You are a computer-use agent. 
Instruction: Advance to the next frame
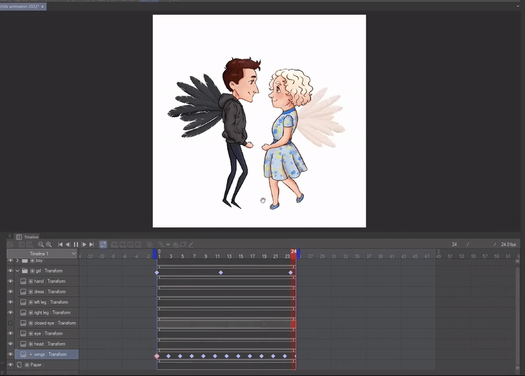(84, 244)
